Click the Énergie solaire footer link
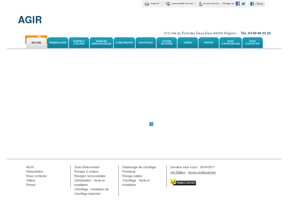 pyautogui.click(x=132, y=176)
